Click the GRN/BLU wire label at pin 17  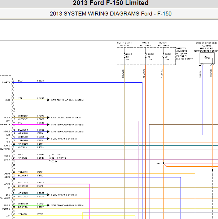click(23, 133)
